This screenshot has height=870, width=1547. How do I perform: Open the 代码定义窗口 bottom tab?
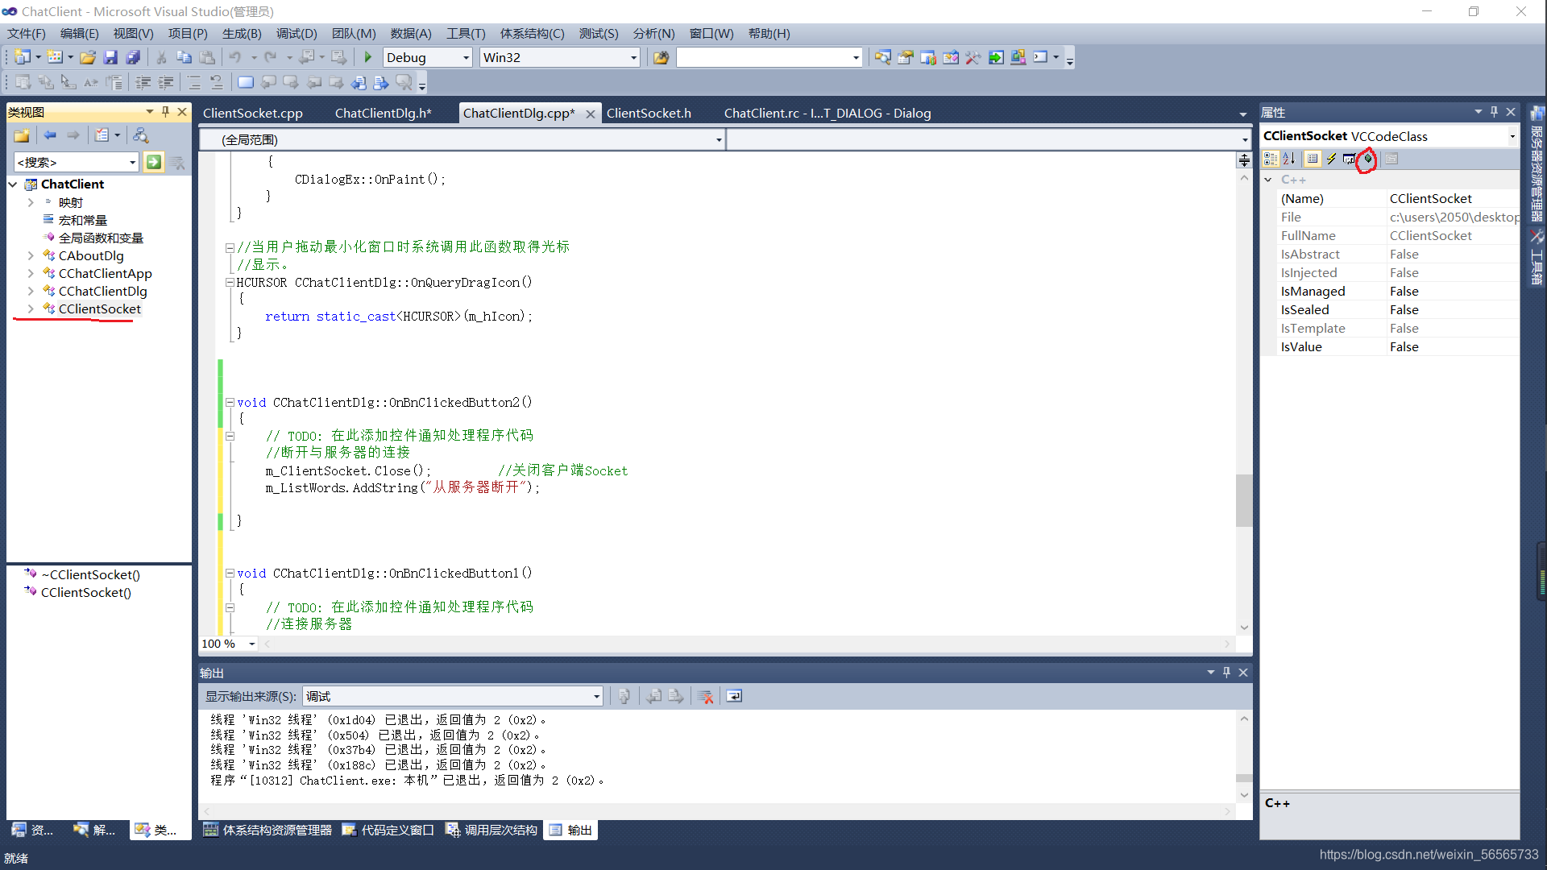(x=389, y=830)
